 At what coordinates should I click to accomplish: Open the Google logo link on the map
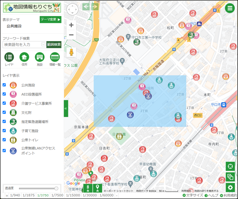tap(73, 183)
